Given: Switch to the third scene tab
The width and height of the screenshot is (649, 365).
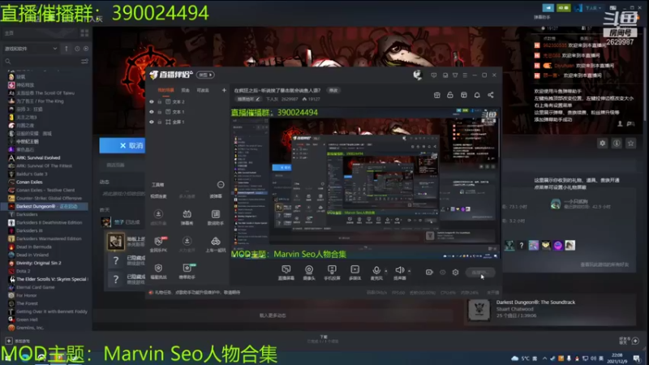Looking at the screenshot, I should [203, 90].
